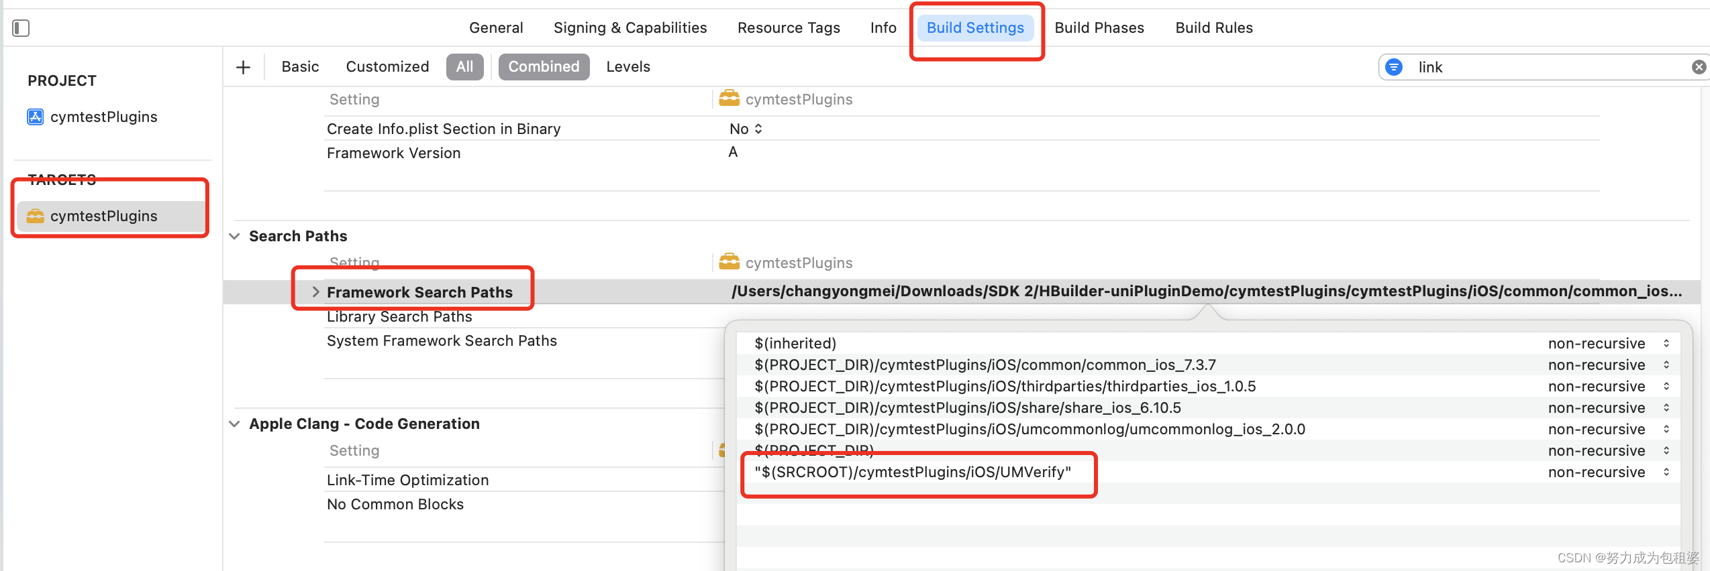Select the Framework Version setting
Image resolution: width=1710 pixels, height=571 pixels.
pos(393,153)
